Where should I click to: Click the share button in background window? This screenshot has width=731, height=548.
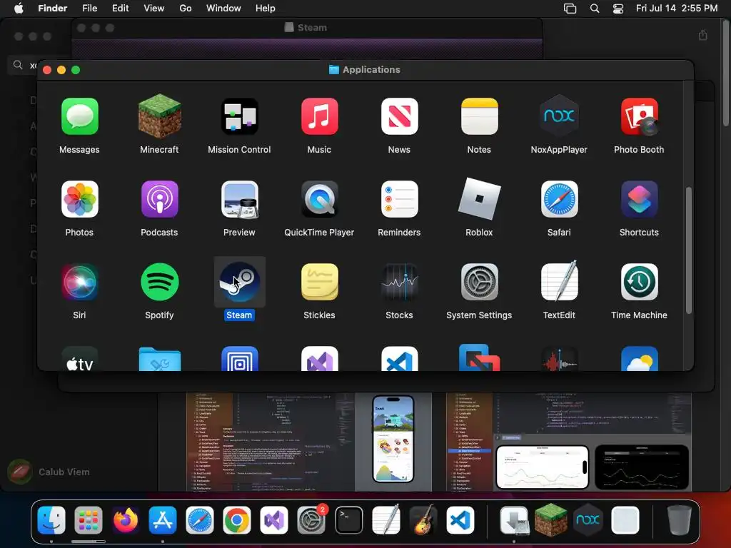coord(703,36)
